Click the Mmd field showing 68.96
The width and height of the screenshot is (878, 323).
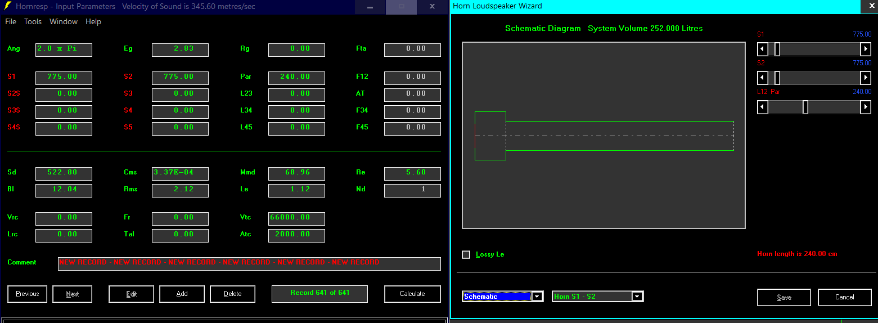click(x=296, y=173)
